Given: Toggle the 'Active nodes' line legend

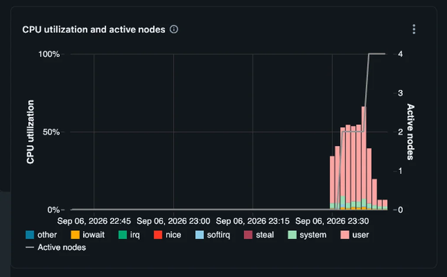Looking at the screenshot, I should (55, 248).
